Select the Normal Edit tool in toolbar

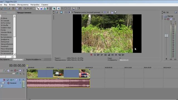(x=59, y=8)
